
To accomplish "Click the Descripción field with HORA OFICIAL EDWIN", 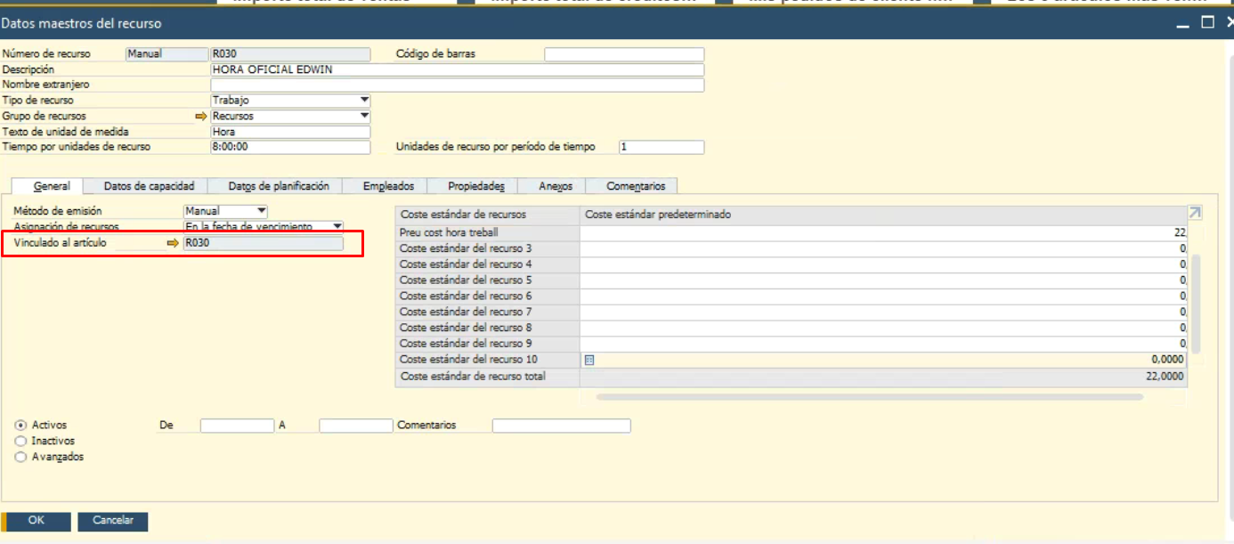I will coord(458,69).
